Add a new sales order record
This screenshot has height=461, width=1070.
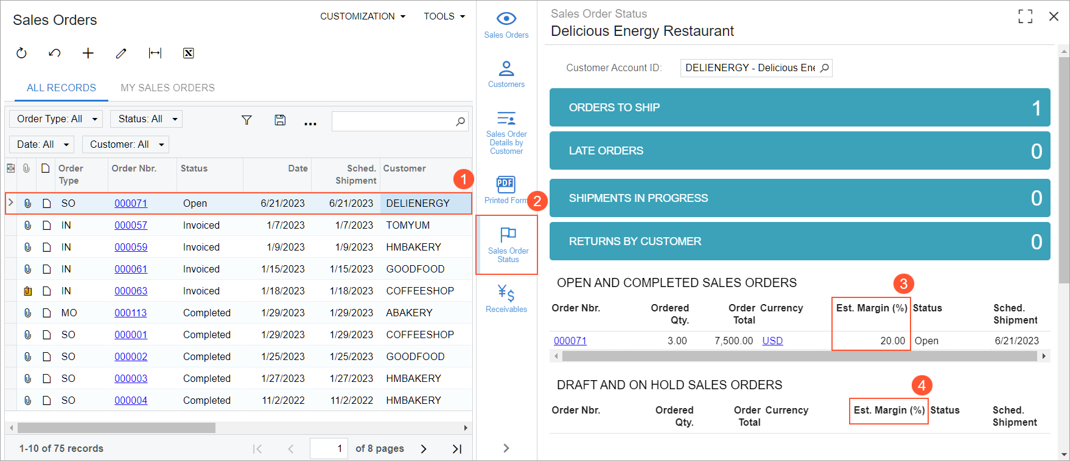pos(88,54)
